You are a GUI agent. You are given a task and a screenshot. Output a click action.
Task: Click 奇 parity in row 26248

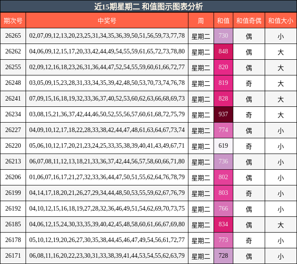(249, 84)
